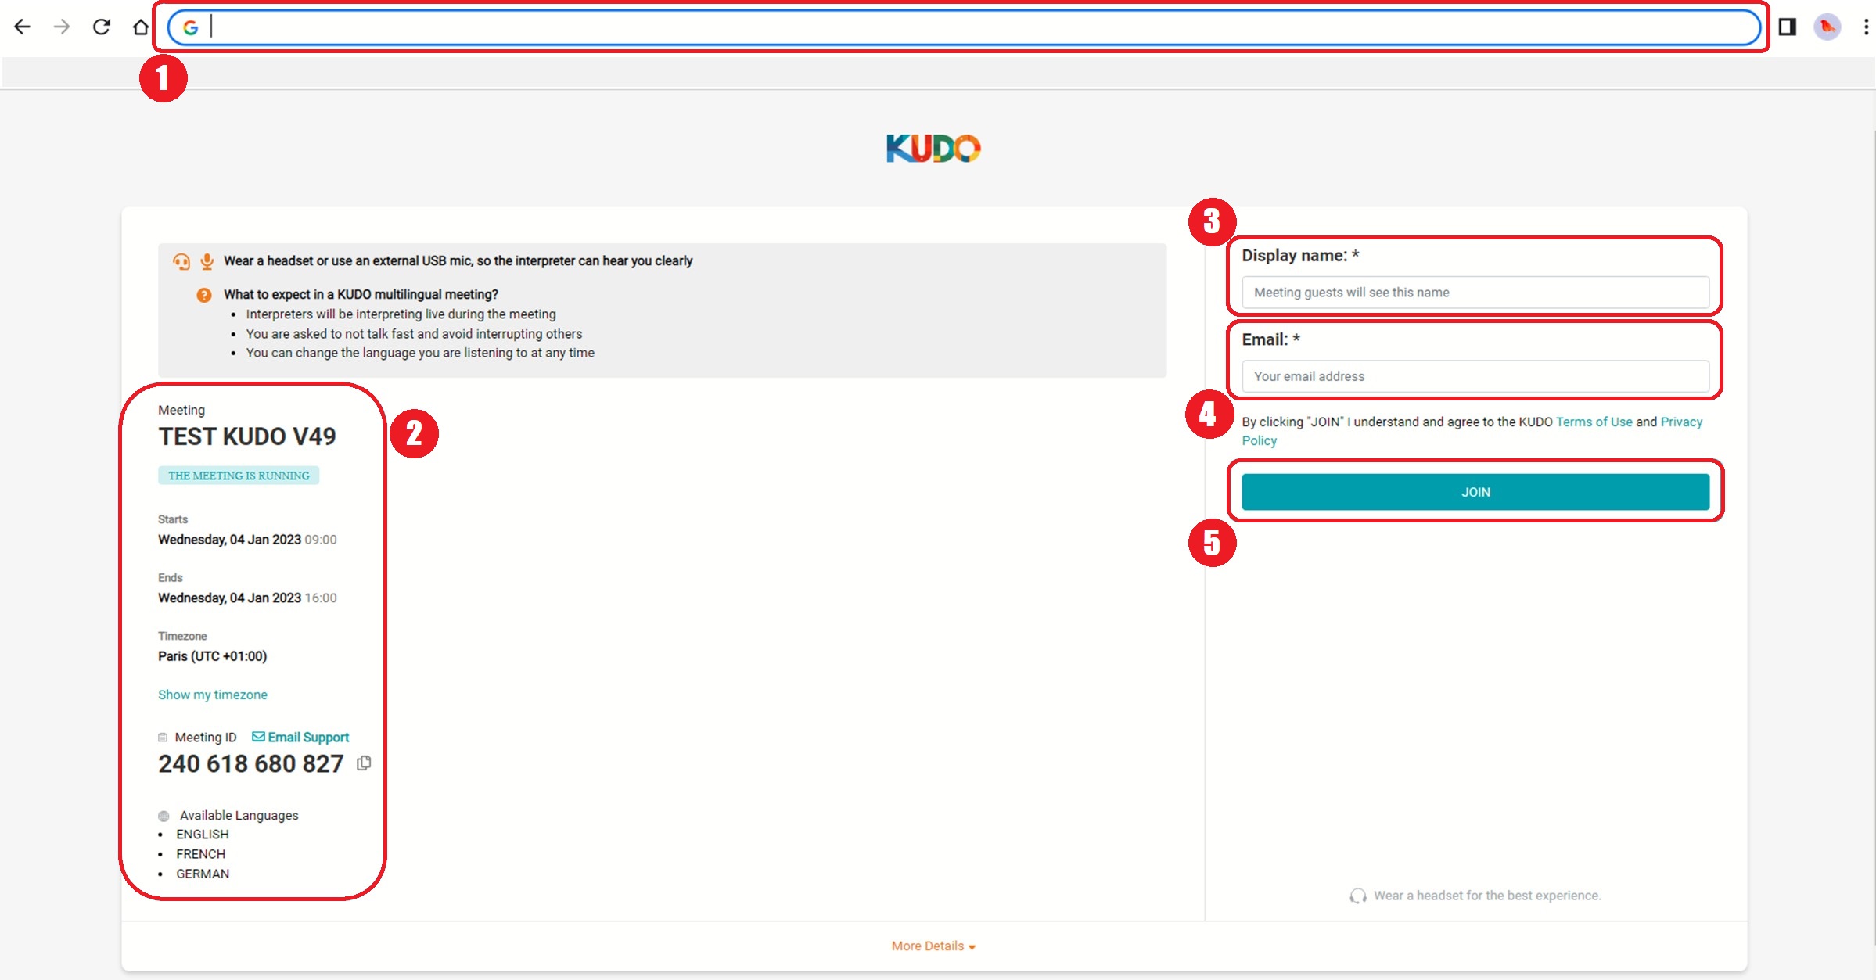Click the orange question mark icon
The image size is (1876, 980).
pos(204,295)
